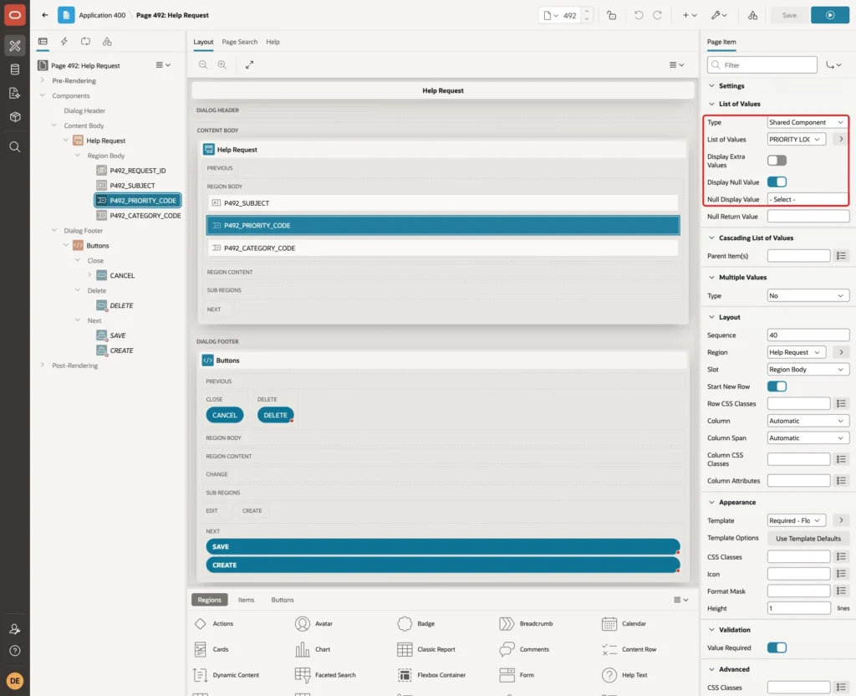
Task: Open the Items gallery tab
Action: (x=247, y=599)
